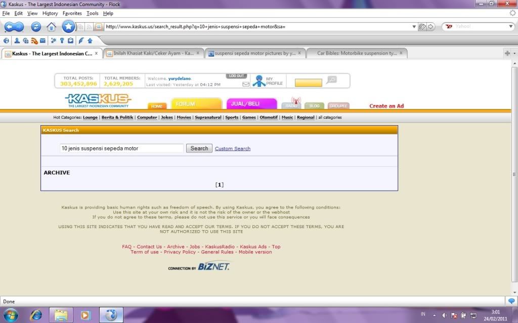Open the Otomotif category link
This screenshot has height=323, width=518.
tap(269, 117)
